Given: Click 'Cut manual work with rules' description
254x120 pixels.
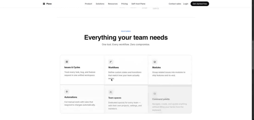Looking at the screenshot, I should pos(80,103).
